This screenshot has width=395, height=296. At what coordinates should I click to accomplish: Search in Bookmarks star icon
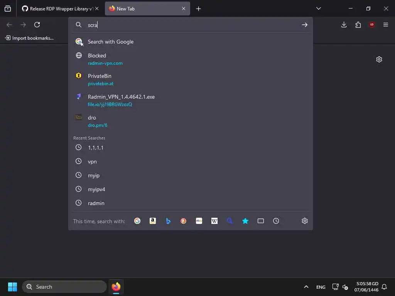click(x=245, y=221)
